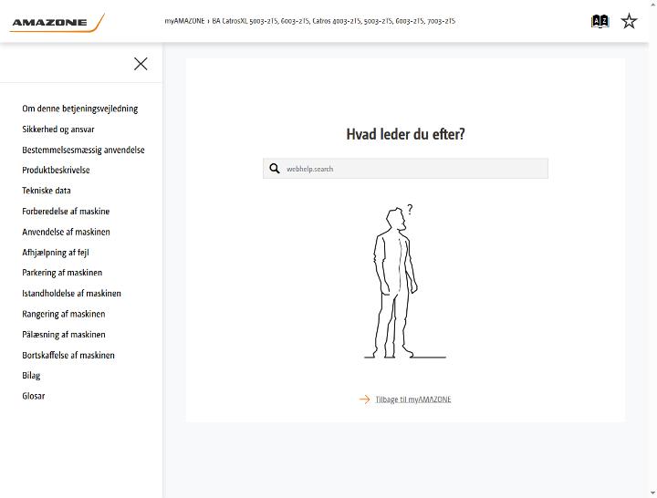Click myAMAZONE in the breadcrumb
The width and height of the screenshot is (657, 498).
tap(184, 21)
